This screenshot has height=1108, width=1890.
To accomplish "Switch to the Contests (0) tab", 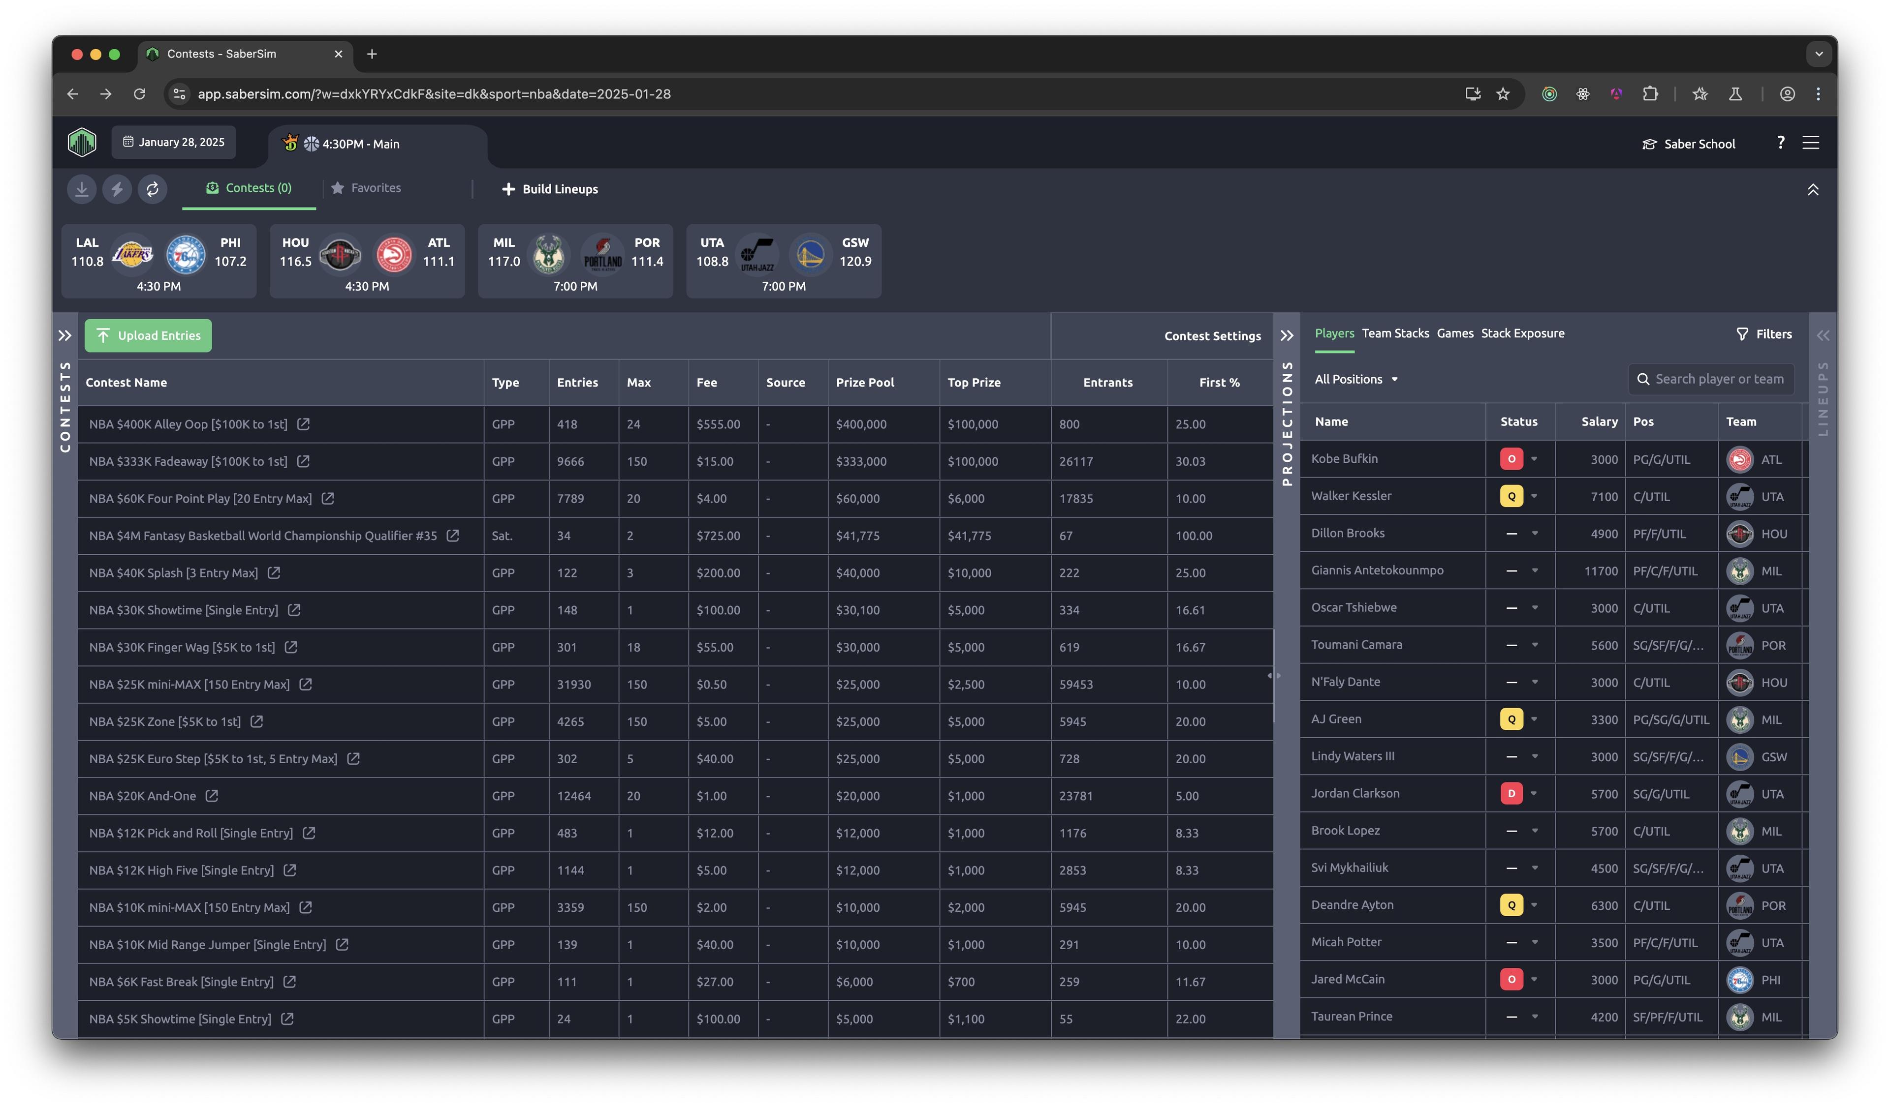I will tap(249, 188).
